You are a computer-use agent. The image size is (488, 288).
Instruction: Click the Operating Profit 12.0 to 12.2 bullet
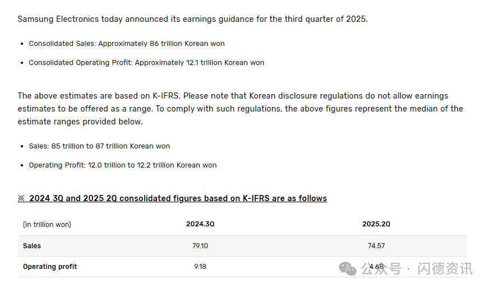tap(122, 165)
